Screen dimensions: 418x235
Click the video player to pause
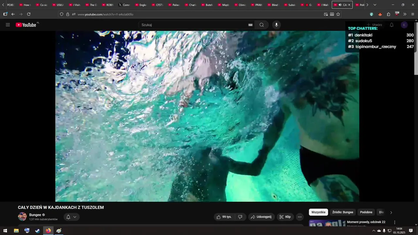(x=207, y=116)
